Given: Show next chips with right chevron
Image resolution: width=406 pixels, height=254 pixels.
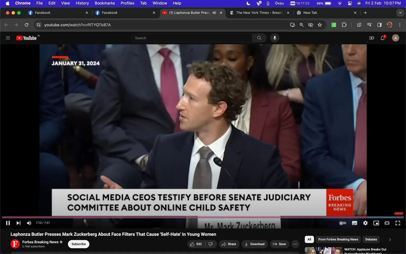Looking at the screenshot, I should 390,239.
